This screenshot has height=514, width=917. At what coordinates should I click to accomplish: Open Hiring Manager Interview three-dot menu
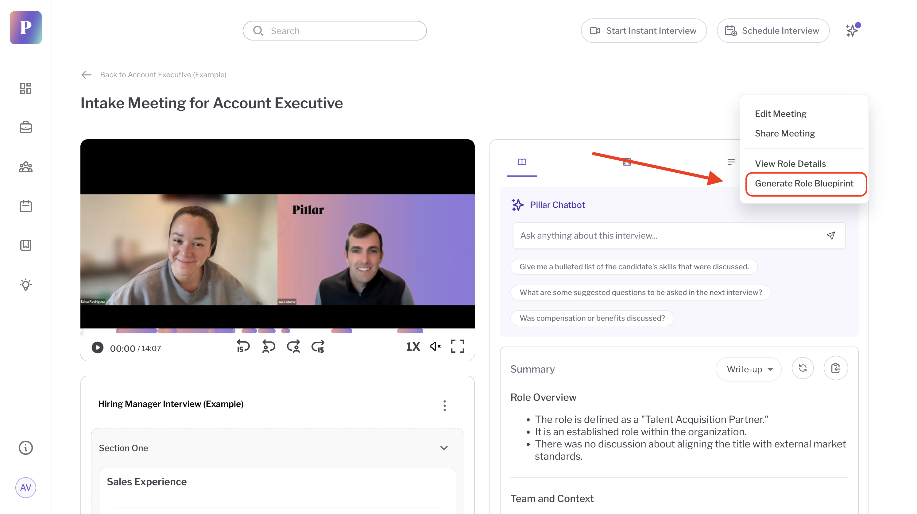pos(444,405)
